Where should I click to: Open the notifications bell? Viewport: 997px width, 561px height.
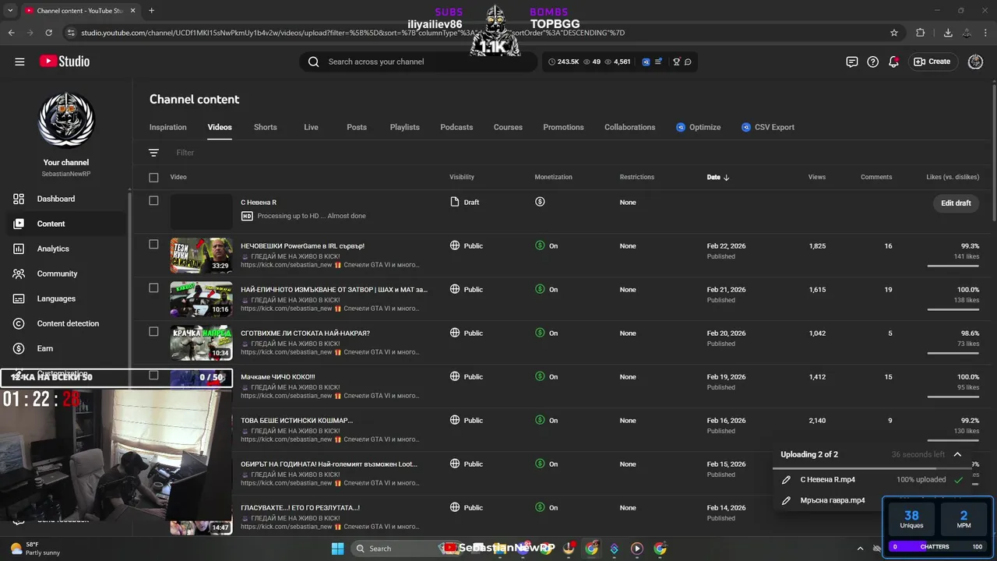[894, 62]
